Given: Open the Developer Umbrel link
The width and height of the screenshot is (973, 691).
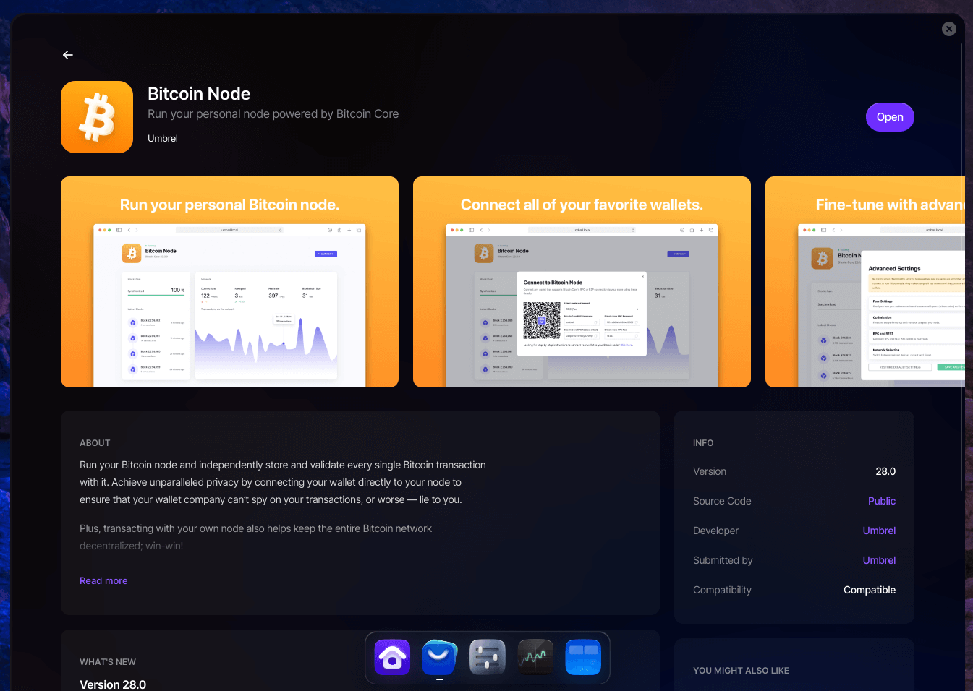Looking at the screenshot, I should [x=879, y=531].
